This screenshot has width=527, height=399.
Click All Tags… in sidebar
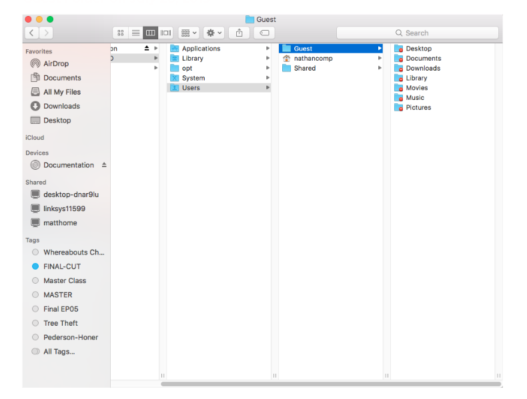point(59,351)
